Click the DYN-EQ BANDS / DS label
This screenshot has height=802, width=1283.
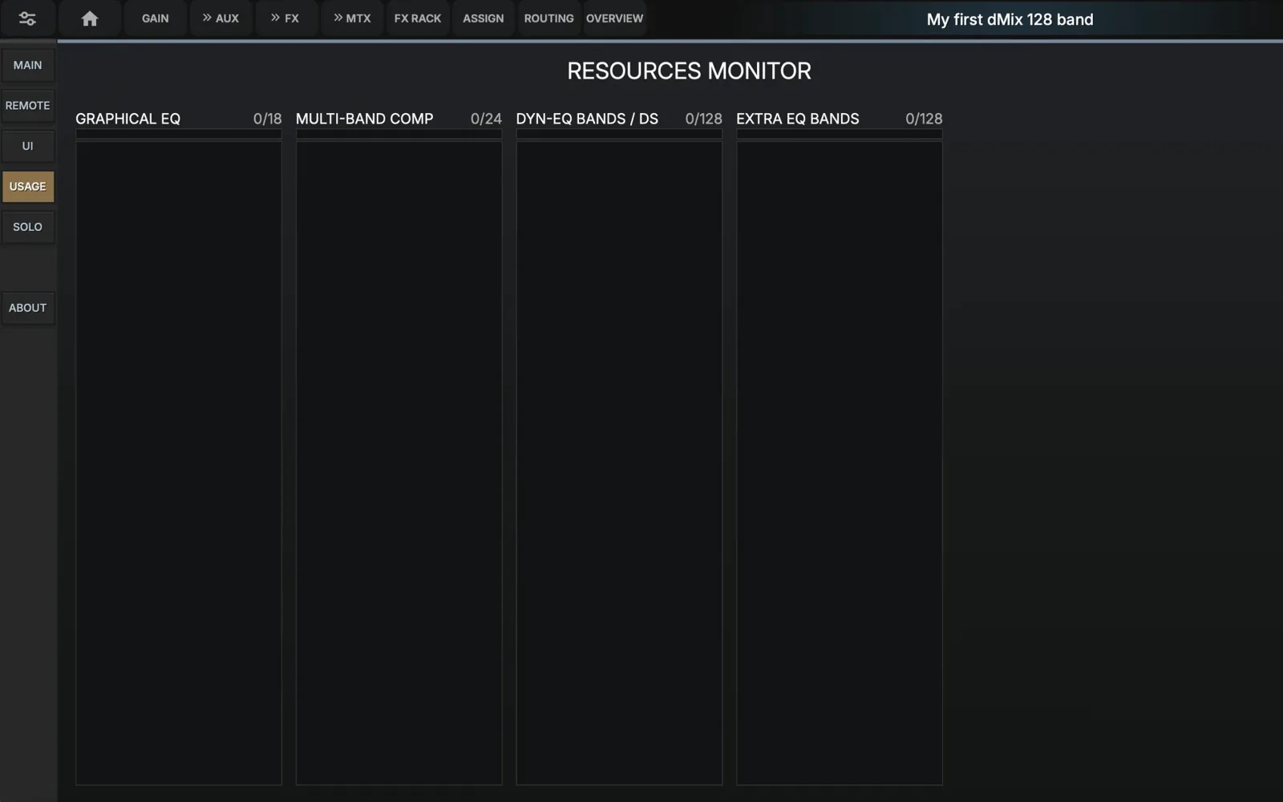click(x=587, y=119)
